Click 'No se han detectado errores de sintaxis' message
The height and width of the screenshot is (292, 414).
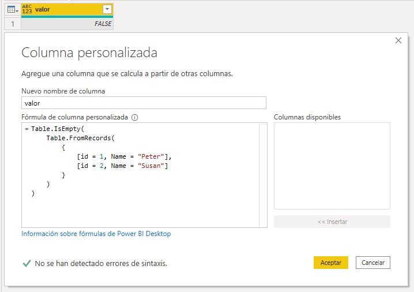pyautogui.click(x=101, y=264)
